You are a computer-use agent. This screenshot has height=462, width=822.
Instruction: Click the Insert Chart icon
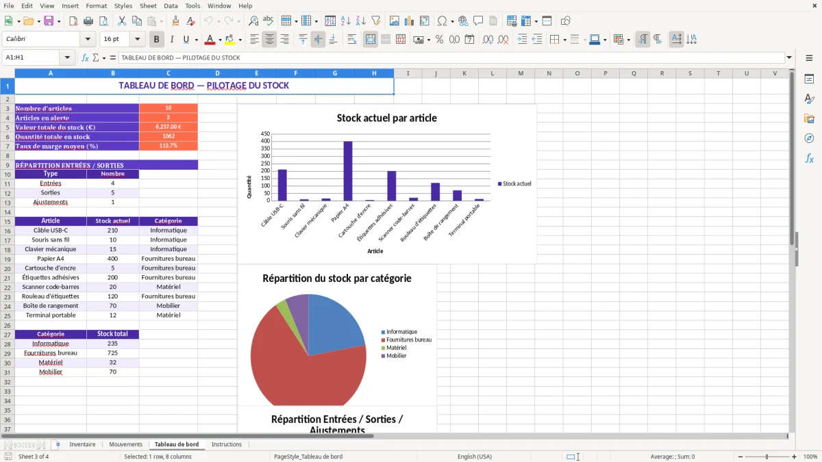pyautogui.click(x=410, y=21)
